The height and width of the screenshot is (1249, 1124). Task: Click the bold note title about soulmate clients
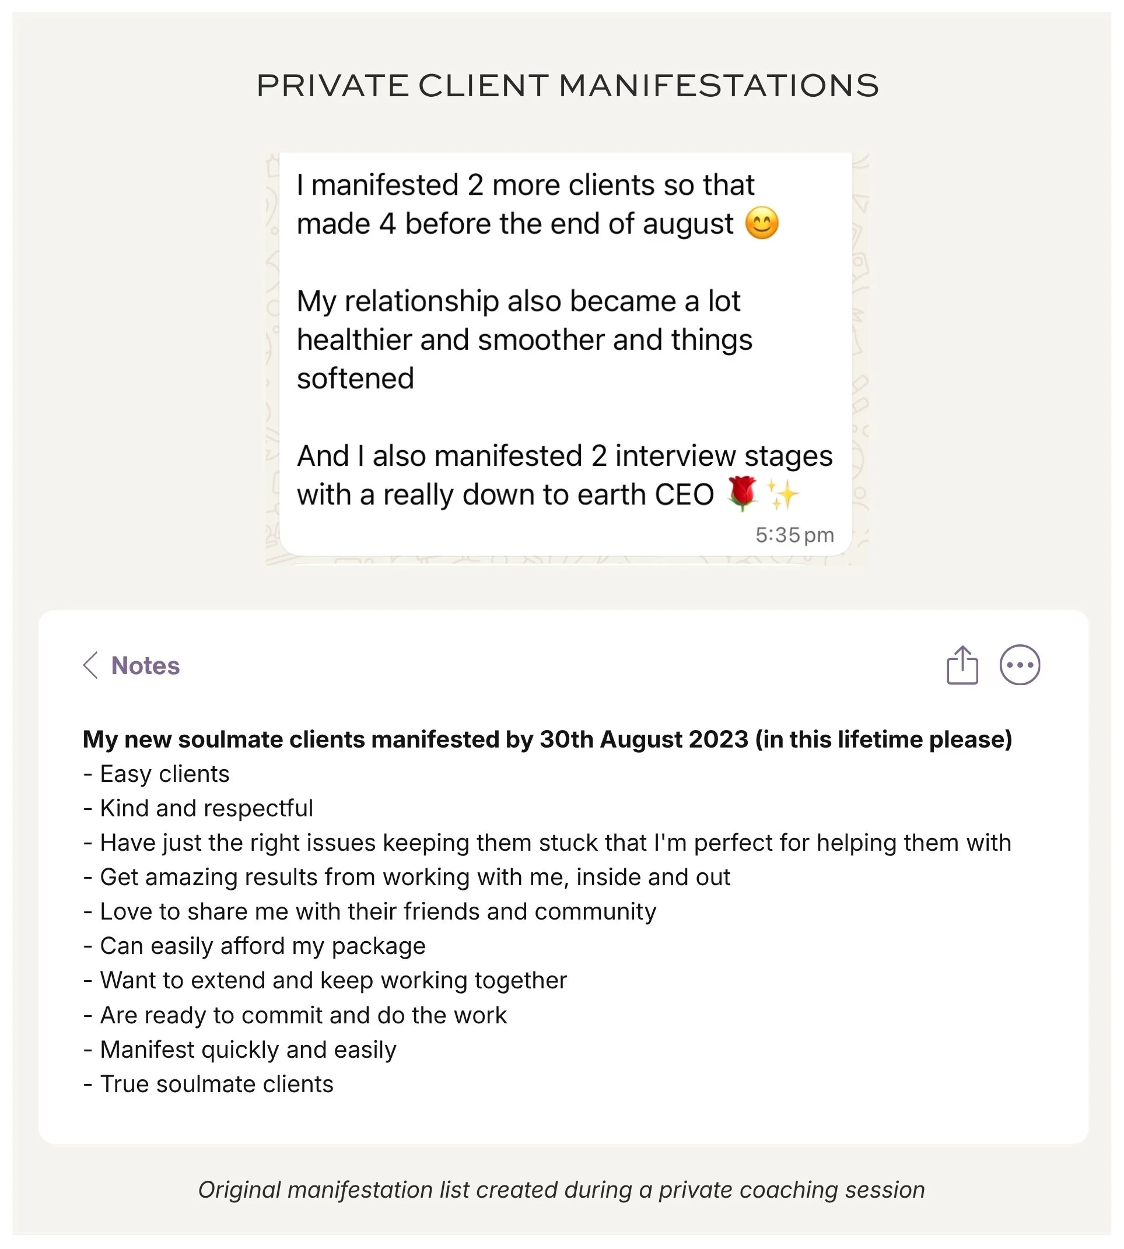click(548, 739)
